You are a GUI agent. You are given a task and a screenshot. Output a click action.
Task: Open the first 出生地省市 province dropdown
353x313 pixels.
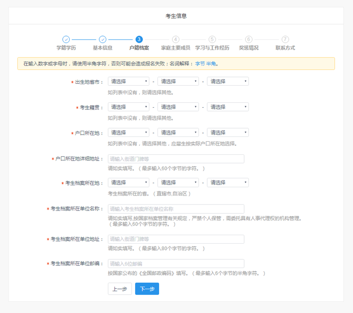[x=128, y=81]
